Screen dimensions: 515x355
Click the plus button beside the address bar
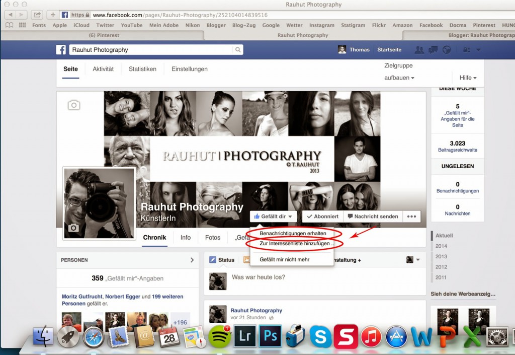[x=53, y=15]
